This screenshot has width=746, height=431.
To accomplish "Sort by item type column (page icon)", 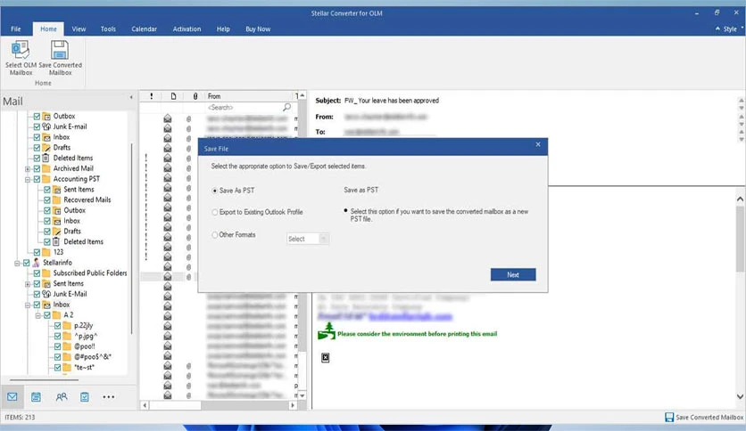I will pos(173,96).
